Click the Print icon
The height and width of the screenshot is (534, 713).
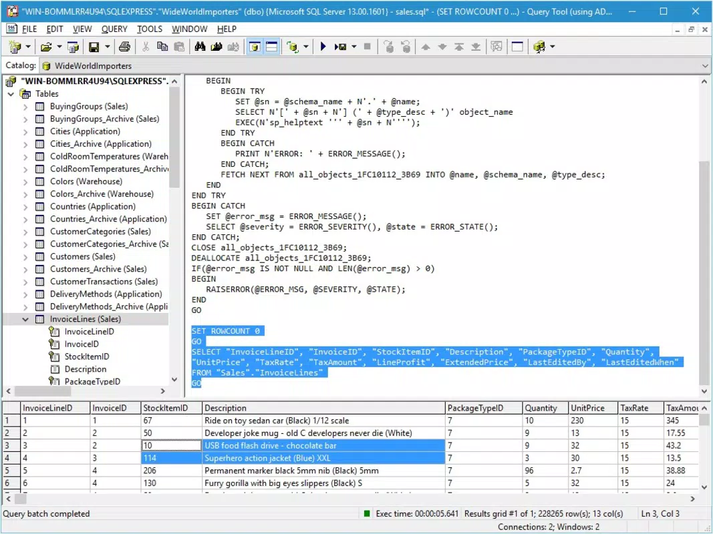point(124,47)
